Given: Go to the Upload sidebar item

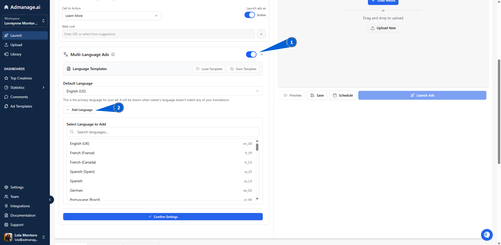Looking at the screenshot, I should coord(25,45).
